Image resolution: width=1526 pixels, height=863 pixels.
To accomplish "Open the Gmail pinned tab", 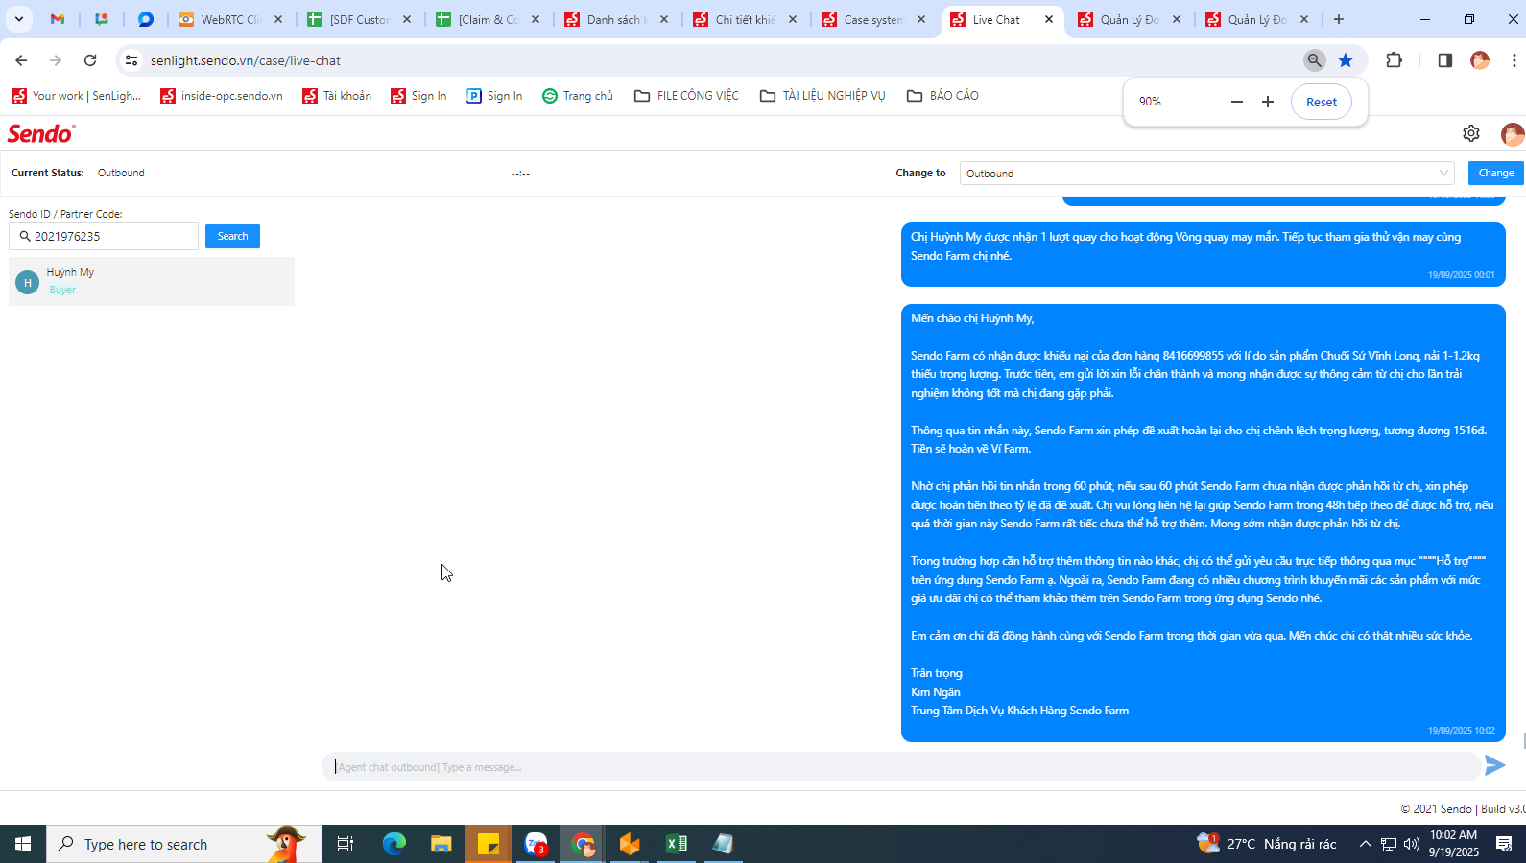I will 58,19.
